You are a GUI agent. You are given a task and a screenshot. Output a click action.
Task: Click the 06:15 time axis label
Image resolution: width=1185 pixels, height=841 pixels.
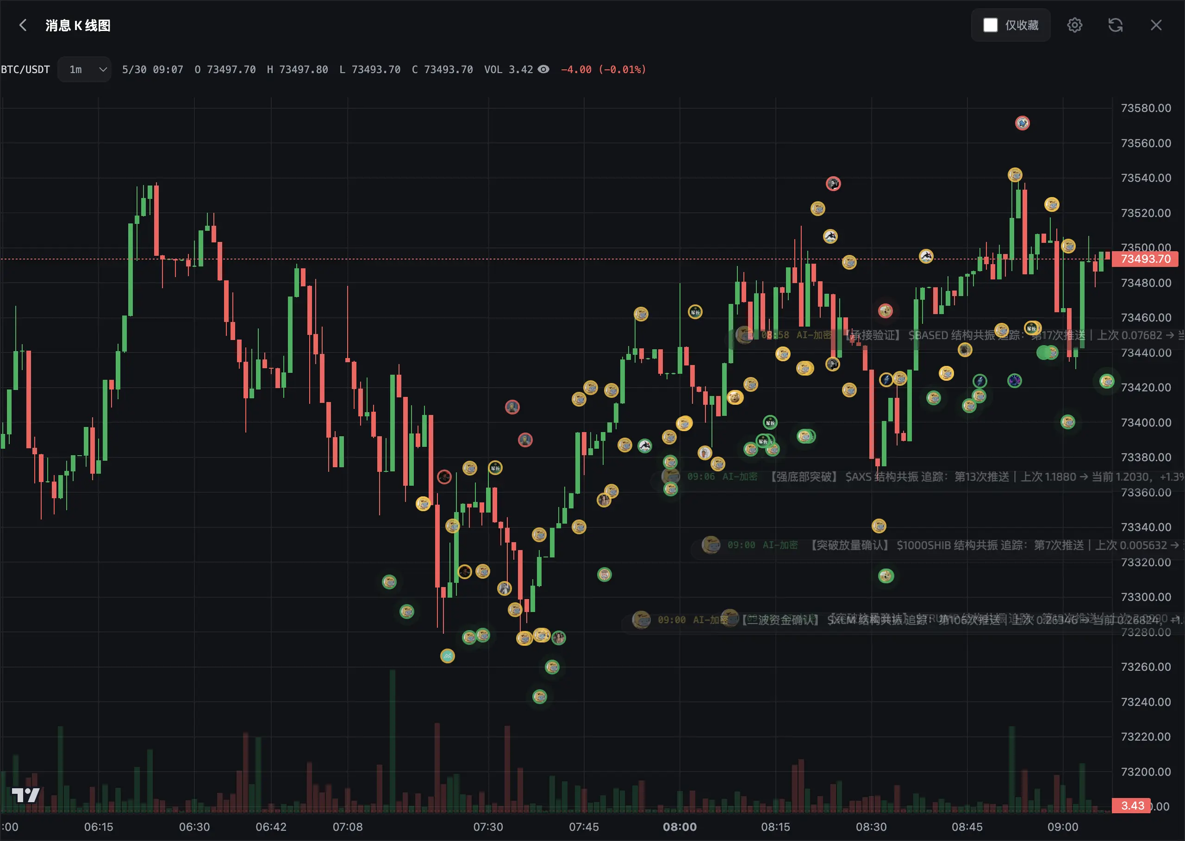tap(99, 827)
